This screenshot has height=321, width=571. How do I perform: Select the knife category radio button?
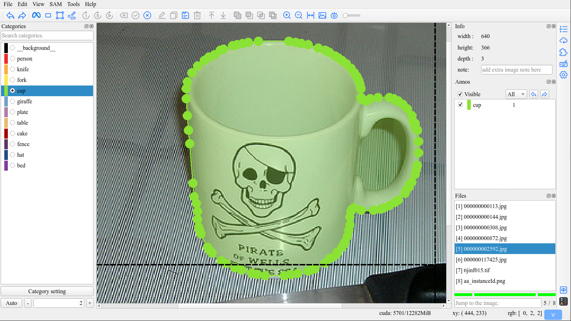tap(12, 69)
